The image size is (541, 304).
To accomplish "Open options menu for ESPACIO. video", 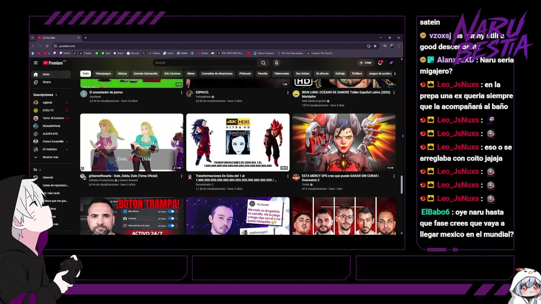I will tap(288, 92).
